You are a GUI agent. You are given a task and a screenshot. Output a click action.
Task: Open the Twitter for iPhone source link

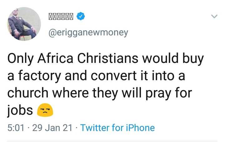coord(117,128)
